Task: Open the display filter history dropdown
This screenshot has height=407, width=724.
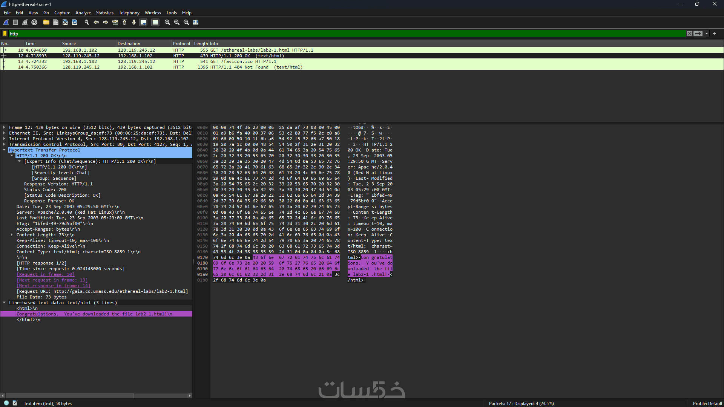Action: pyautogui.click(x=707, y=34)
